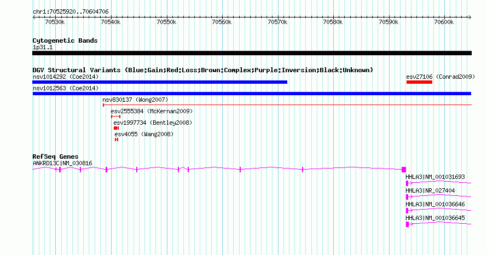Click the 70560k ruler position
This screenshot has width=487, height=255.
point(222,22)
